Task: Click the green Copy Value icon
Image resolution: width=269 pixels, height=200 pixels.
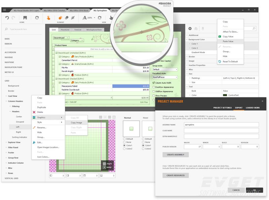Action: tap(220, 37)
